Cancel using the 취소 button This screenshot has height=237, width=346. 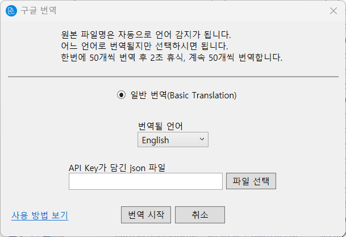[x=200, y=215]
